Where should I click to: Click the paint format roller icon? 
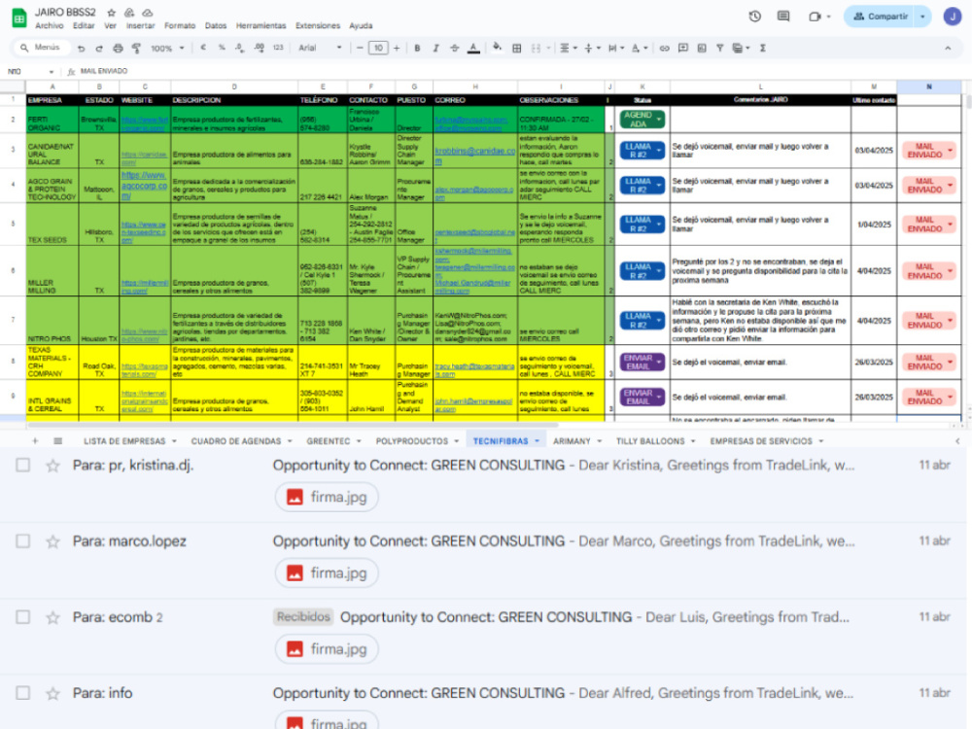(136, 48)
